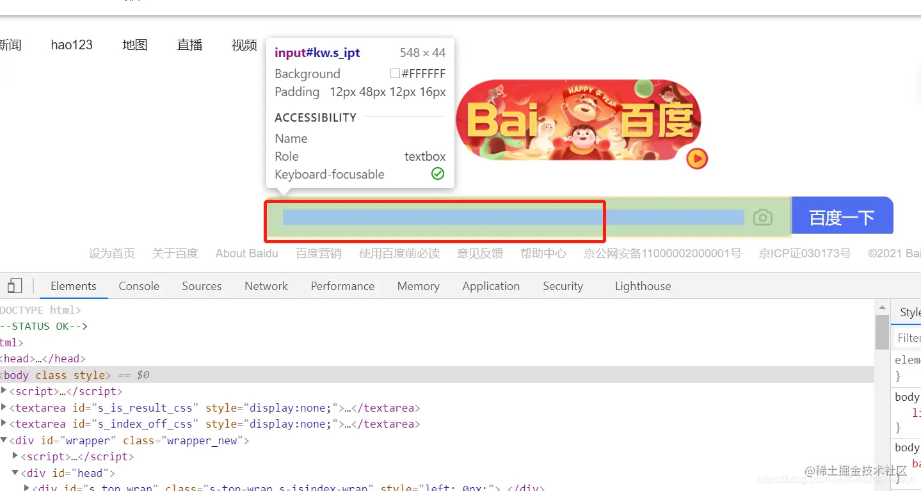Click the 京公网安备11000002000001号 link

click(x=662, y=254)
